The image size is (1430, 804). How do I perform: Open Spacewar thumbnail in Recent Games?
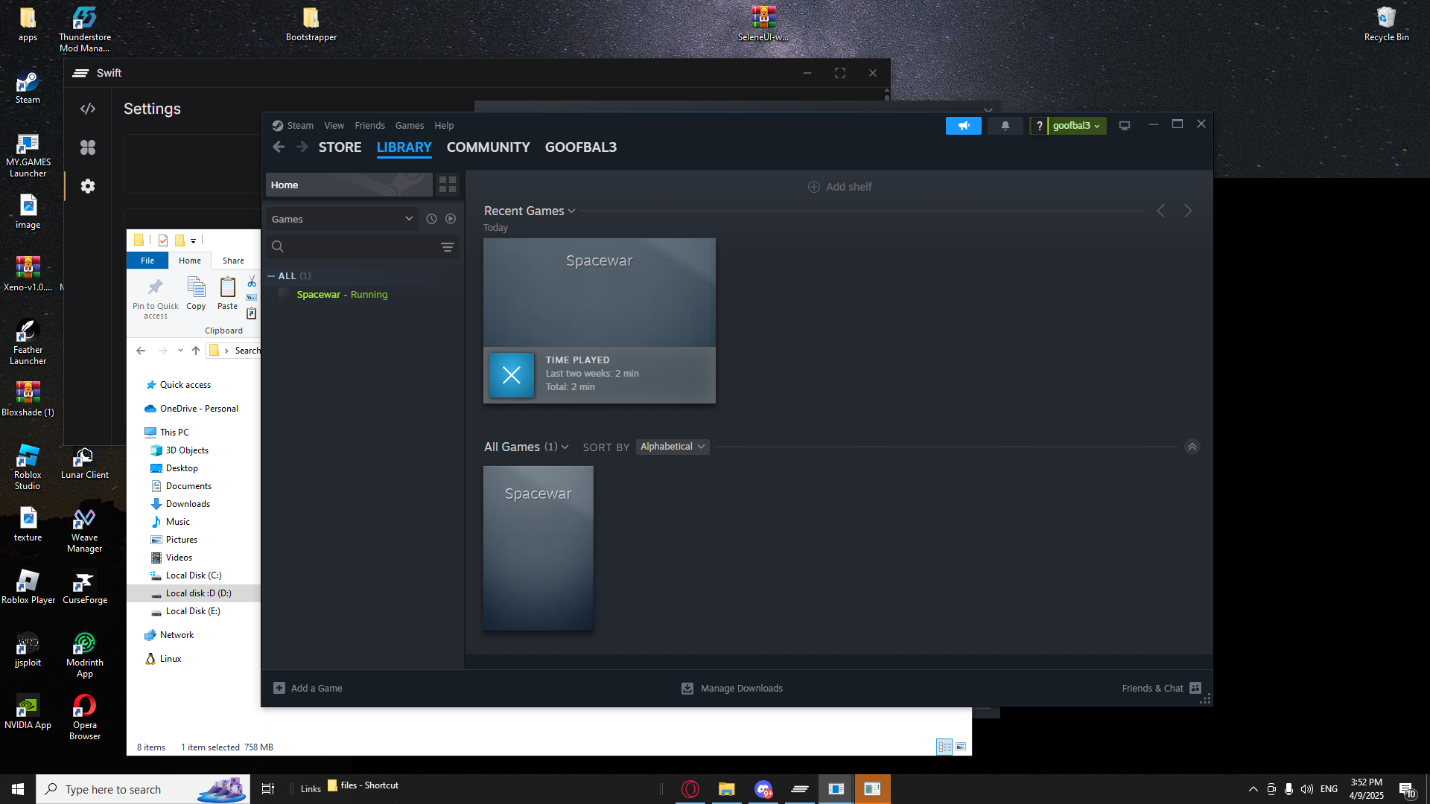[600, 293]
